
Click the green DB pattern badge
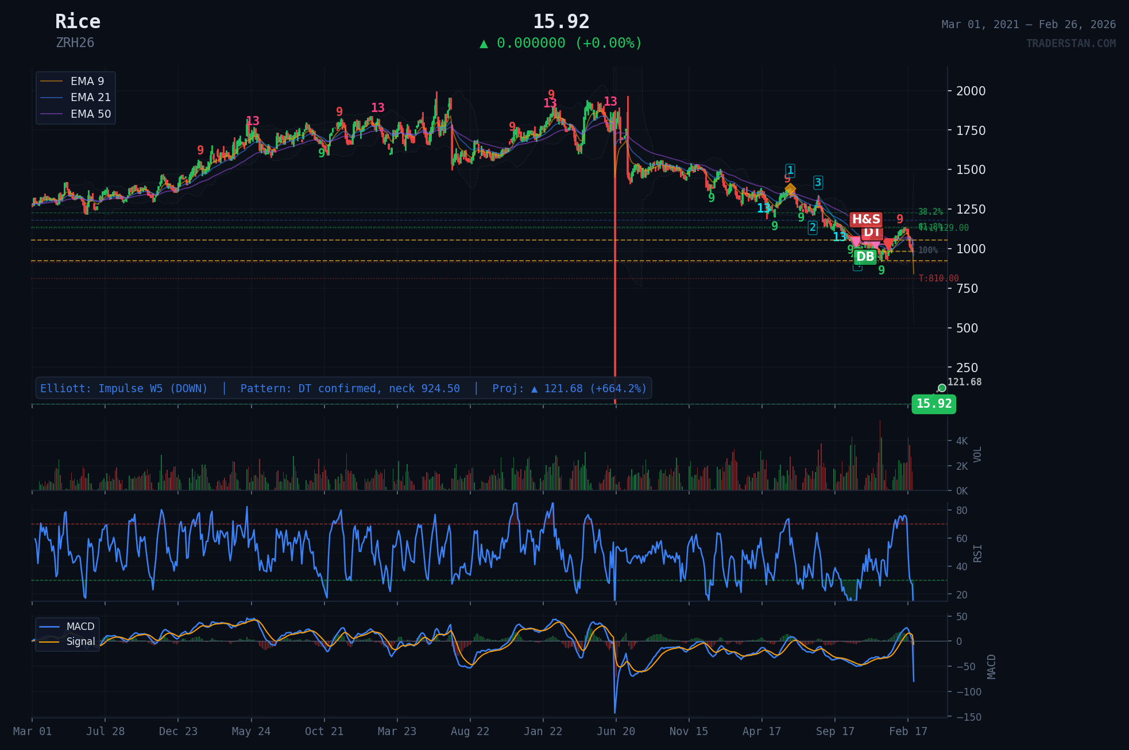(865, 257)
